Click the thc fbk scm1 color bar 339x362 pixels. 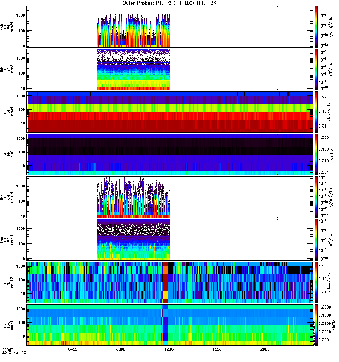click(x=316, y=325)
